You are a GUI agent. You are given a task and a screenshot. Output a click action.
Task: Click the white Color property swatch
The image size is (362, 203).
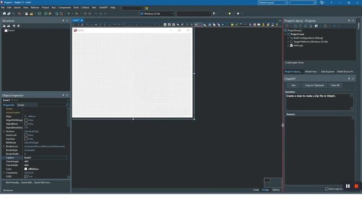pos(26,169)
